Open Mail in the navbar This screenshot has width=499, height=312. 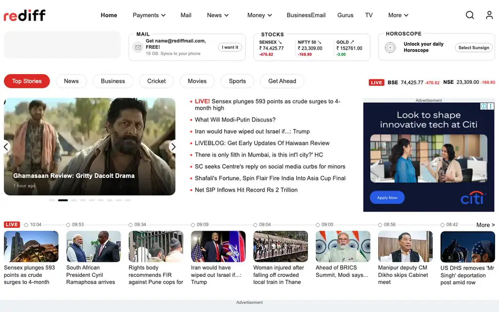(186, 15)
